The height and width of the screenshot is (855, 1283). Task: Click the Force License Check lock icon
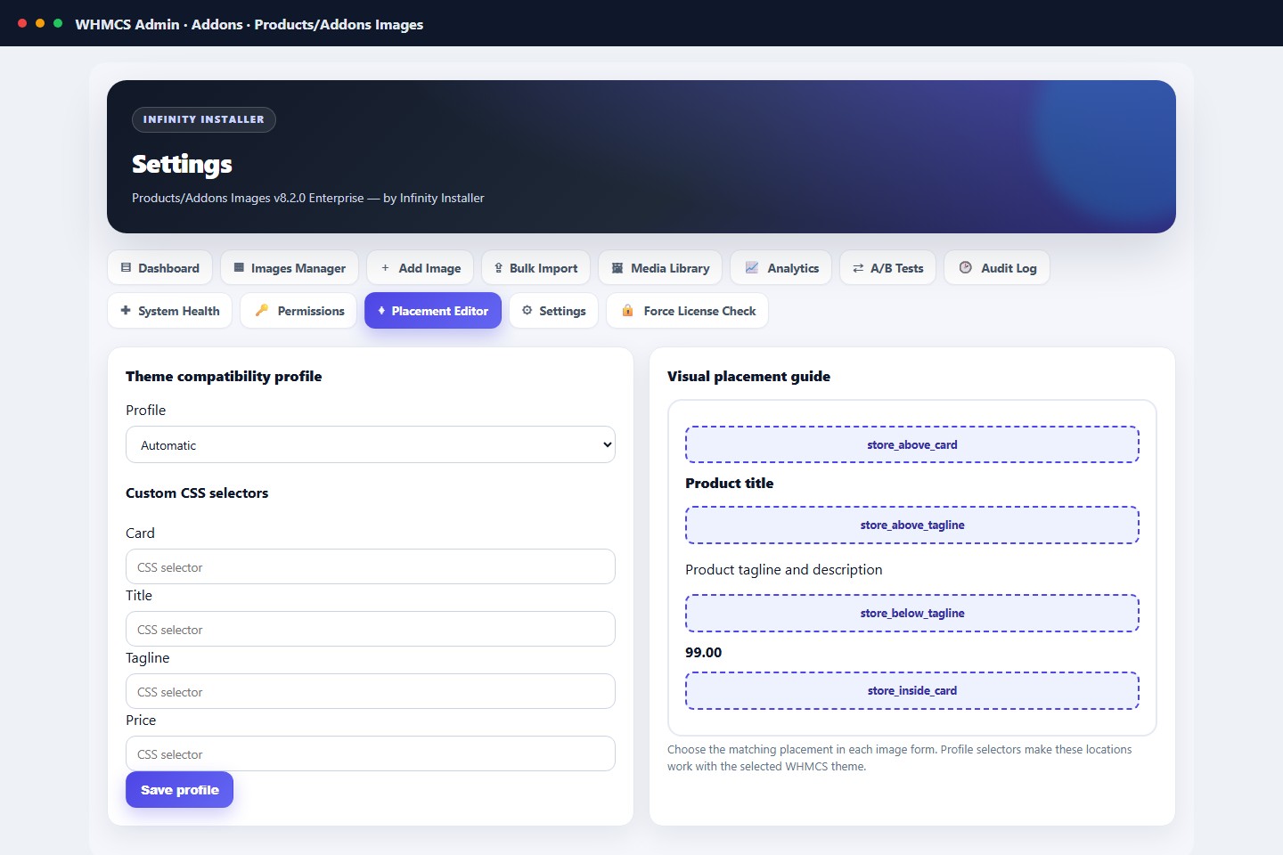[x=627, y=311]
